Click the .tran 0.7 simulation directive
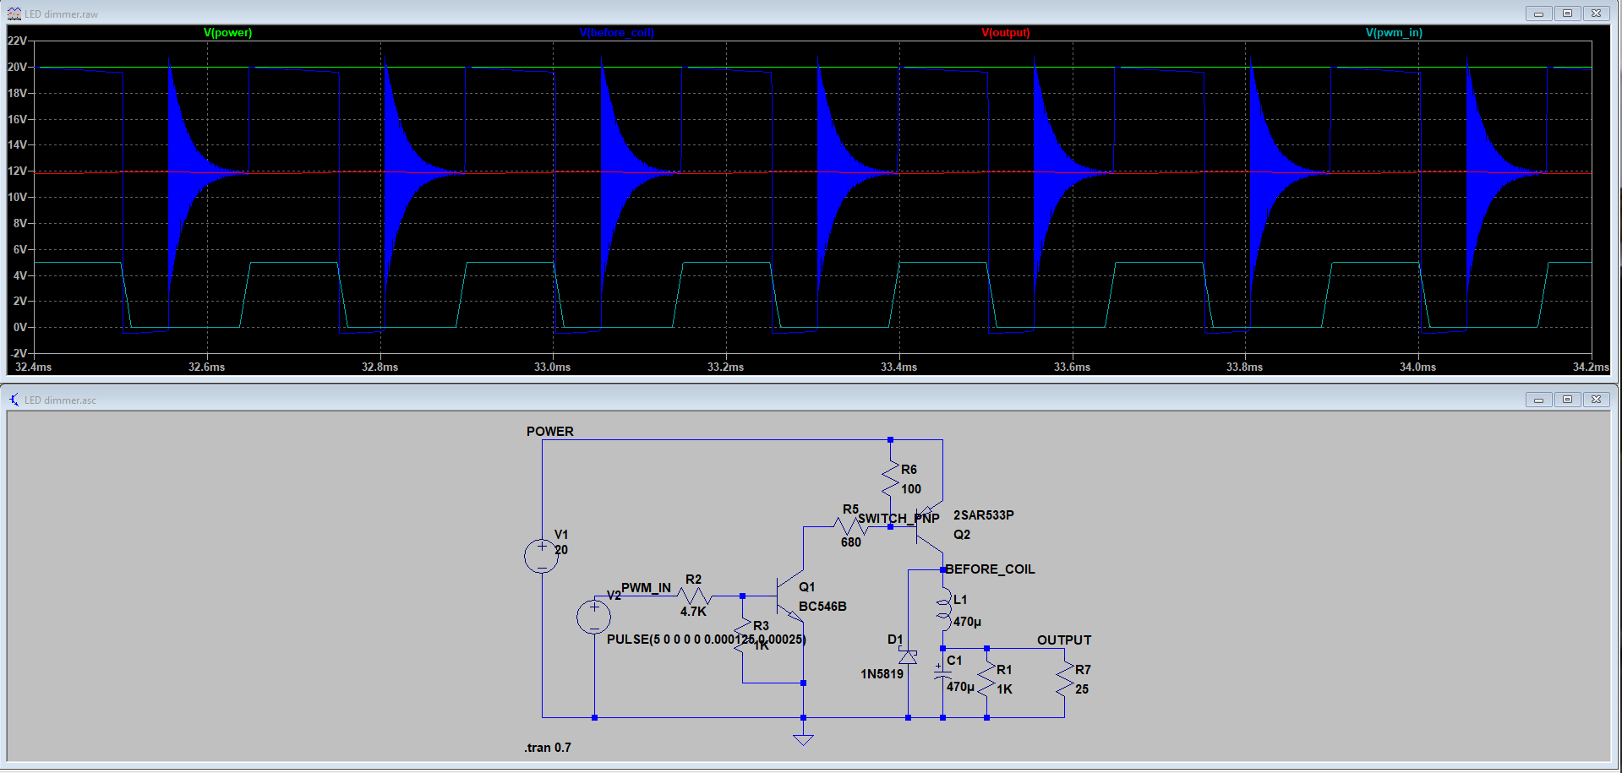 (548, 748)
